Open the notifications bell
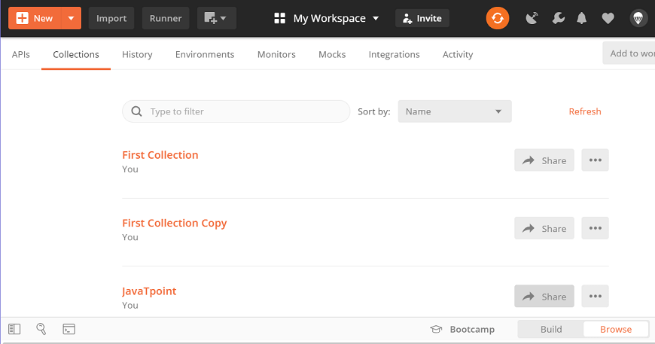655x344 pixels. [x=581, y=18]
